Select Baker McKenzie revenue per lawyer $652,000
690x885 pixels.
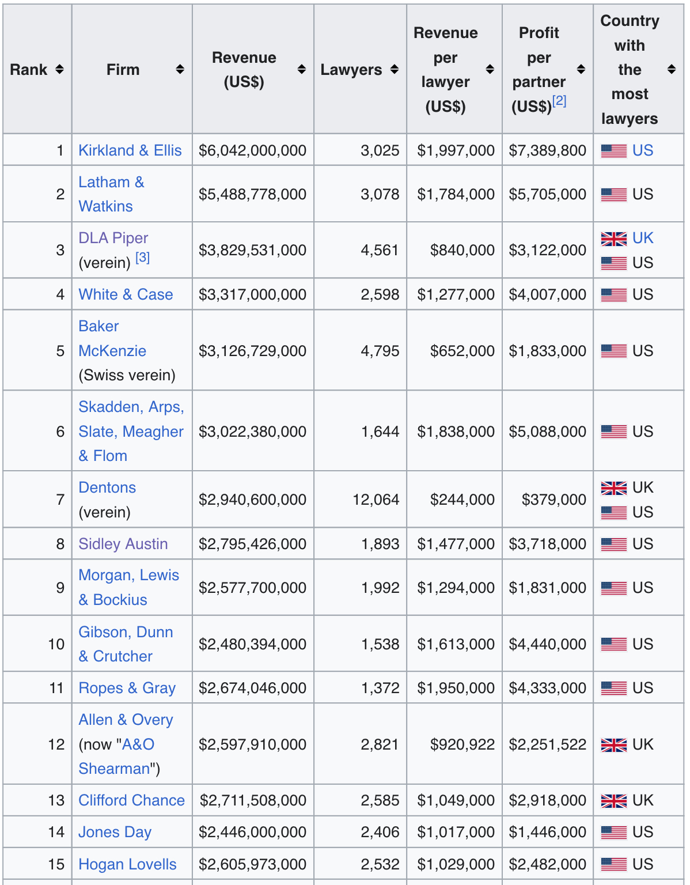click(x=462, y=351)
